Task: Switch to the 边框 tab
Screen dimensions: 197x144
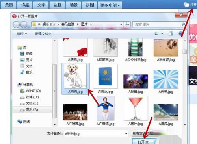Action: (x=58, y=5)
